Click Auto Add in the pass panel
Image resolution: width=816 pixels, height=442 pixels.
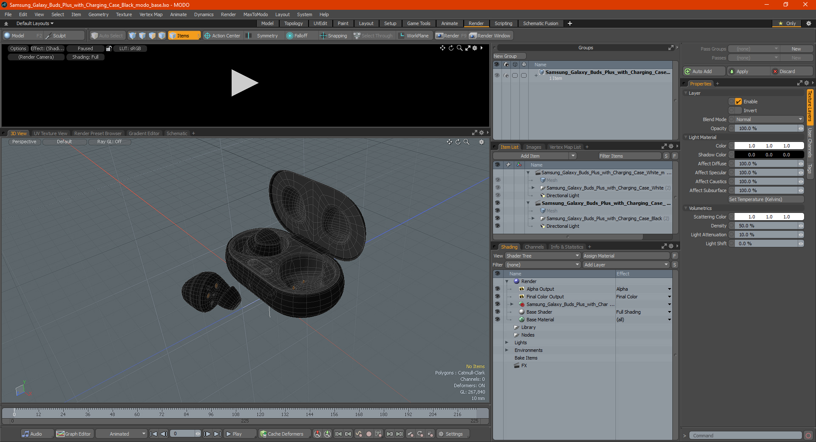pos(704,71)
